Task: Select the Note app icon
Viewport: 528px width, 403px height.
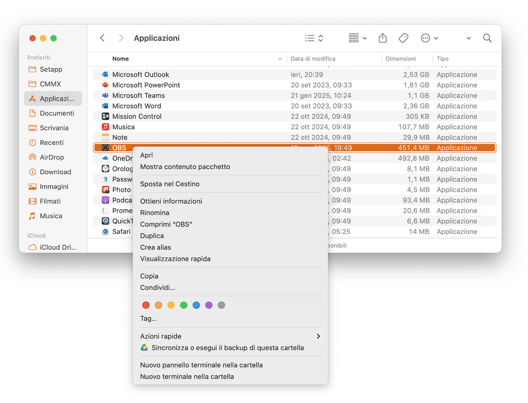Action: click(105, 137)
